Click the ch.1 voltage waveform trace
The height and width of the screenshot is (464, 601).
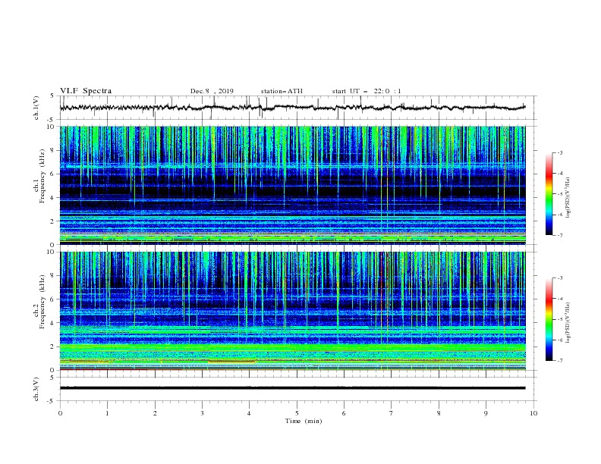(292, 108)
